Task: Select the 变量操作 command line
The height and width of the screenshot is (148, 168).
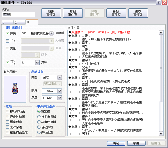Action: point(99,32)
